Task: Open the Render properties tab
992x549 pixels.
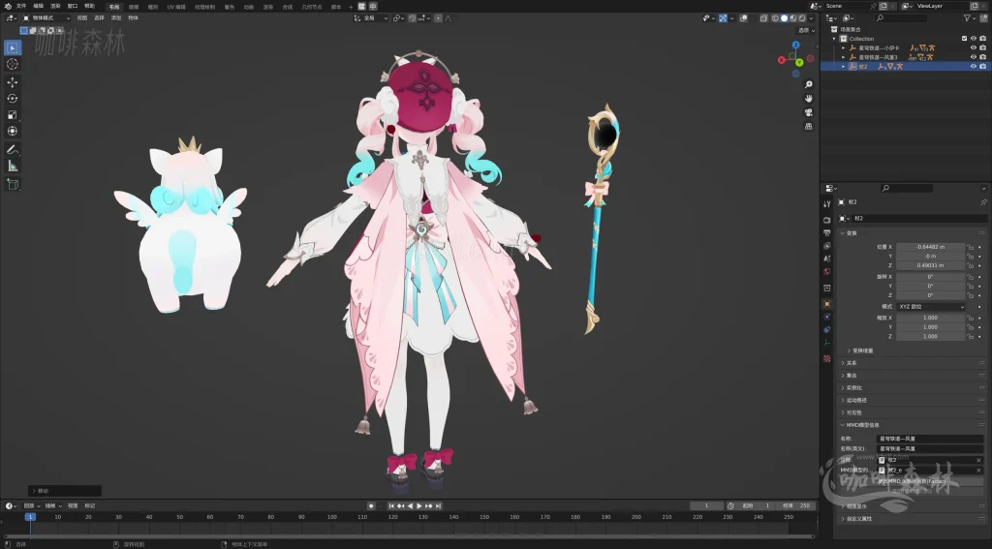Action: [x=827, y=220]
